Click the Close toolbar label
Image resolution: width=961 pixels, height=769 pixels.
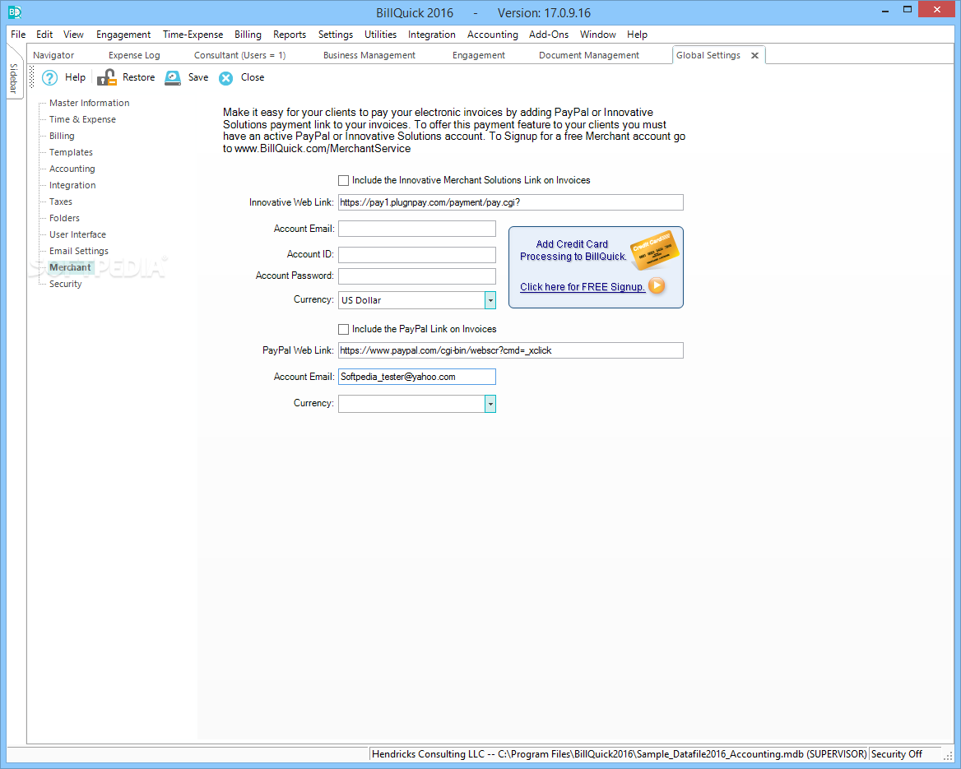(x=253, y=77)
